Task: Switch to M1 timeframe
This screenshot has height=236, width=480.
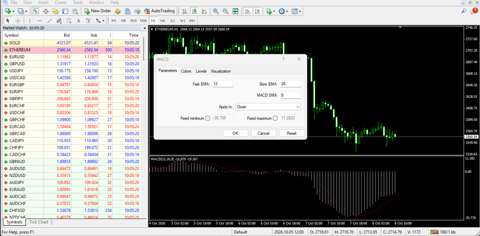Action: tap(114, 21)
